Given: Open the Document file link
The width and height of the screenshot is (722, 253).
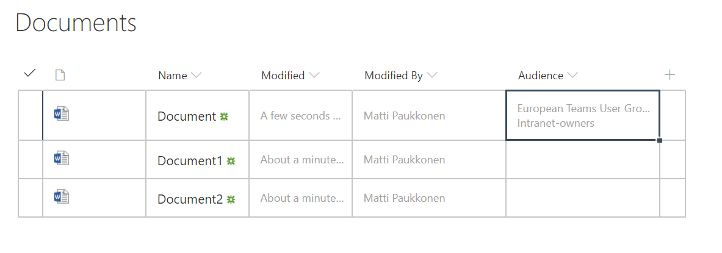Looking at the screenshot, I should [187, 116].
